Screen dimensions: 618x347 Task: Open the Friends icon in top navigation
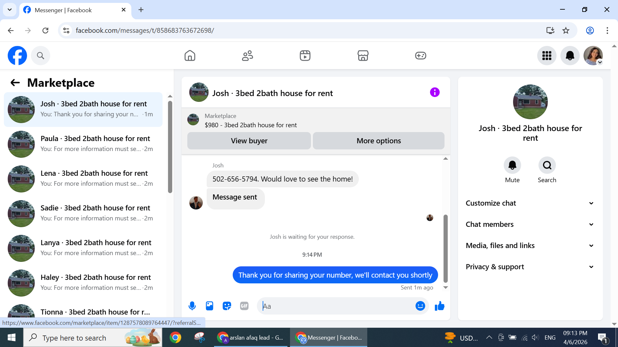click(x=248, y=56)
